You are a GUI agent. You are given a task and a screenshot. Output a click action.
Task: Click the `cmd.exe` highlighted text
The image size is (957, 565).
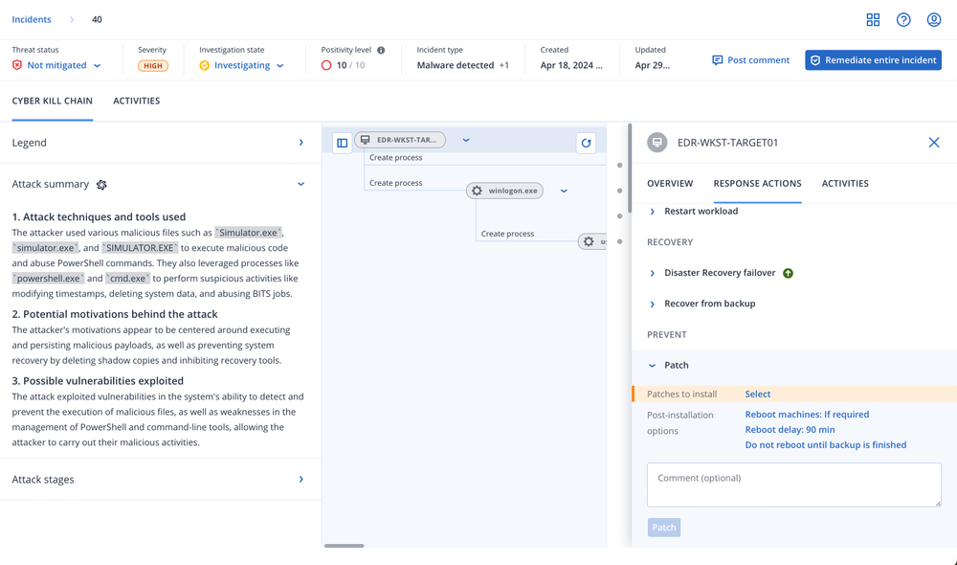click(x=127, y=279)
